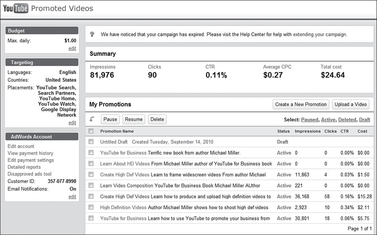Click the total cost value $24.64
This screenshot has height=235, width=377.
[x=333, y=75]
